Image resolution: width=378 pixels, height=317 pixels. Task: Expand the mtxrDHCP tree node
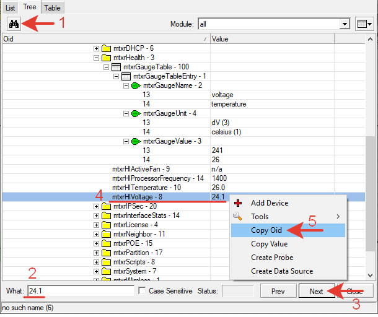pos(97,48)
